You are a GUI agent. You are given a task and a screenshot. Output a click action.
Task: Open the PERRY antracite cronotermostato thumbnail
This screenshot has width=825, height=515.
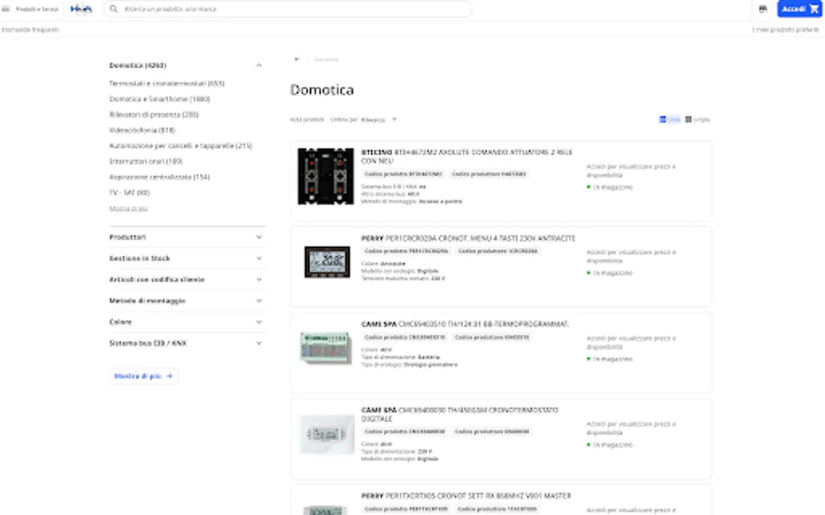(x=327, y=262)
